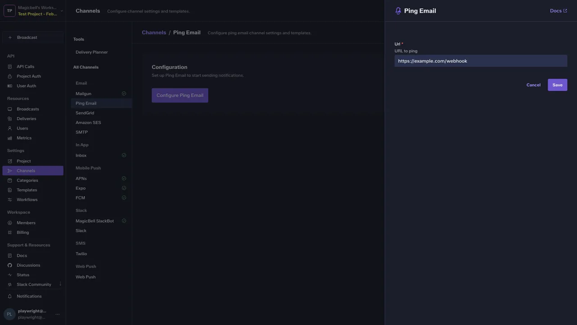Cancel the Ping Email form
The image size is (577, 325).
pyautogui.click(x=533, y=85)
